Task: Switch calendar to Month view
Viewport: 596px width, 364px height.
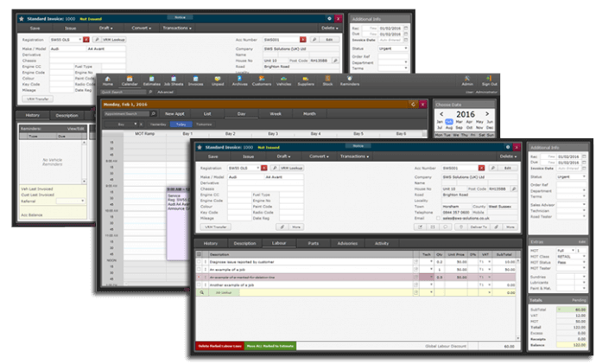Action: coord(309,114)
